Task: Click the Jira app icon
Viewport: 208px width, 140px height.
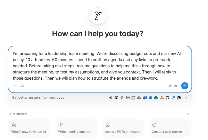Action: pos(173,98)
